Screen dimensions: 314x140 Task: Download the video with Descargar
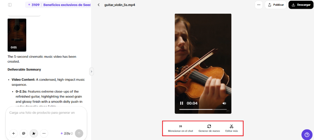(x=301, y=5)
